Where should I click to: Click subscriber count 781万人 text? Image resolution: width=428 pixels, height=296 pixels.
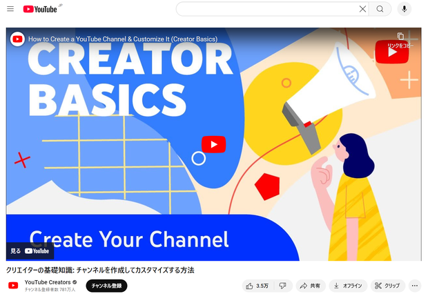click(x=50, y=290)
